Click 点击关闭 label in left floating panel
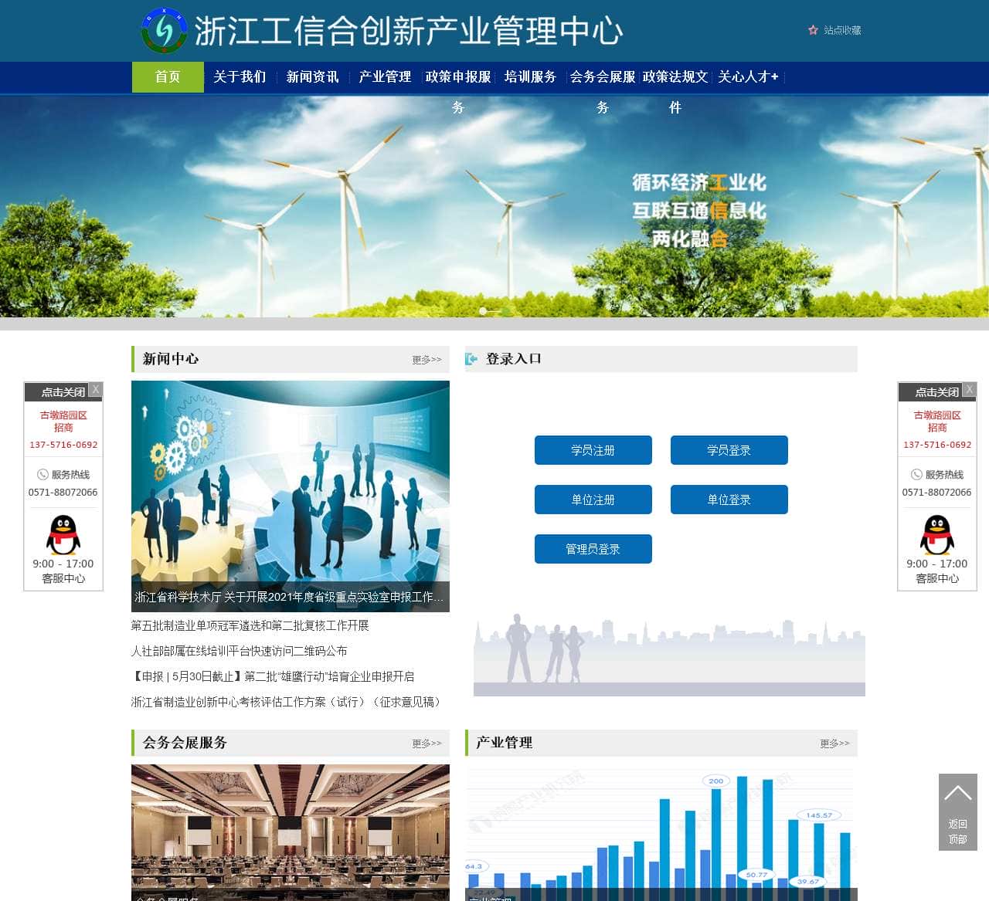Screen dimensions: 989x901 pos(63,392)
